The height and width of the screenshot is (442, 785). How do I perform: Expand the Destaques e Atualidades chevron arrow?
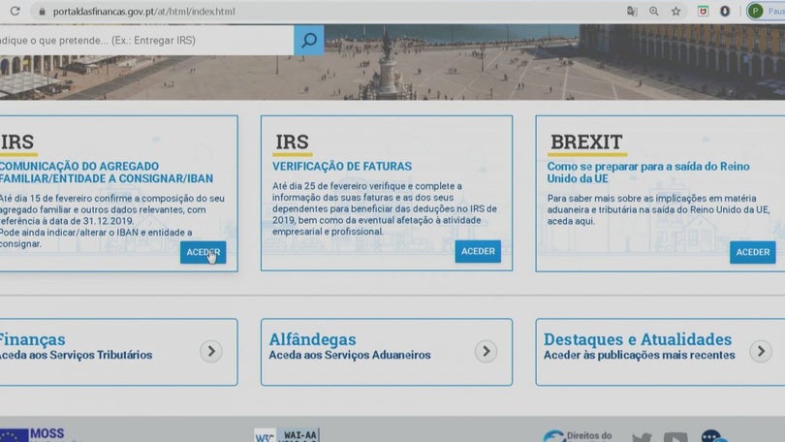[x=761, y=352]
